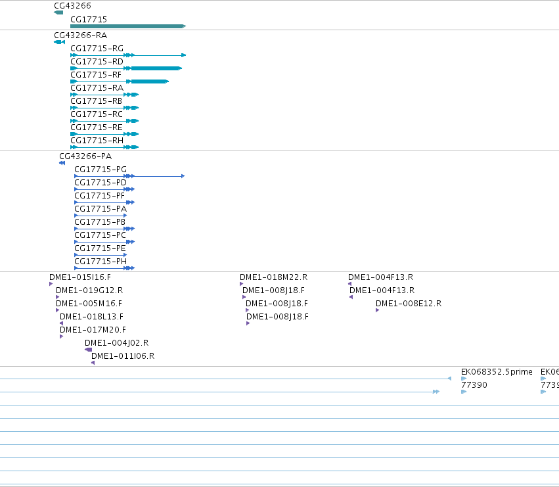
Task: Open the DME1-018M22.R label
Action: (x=273, y=277)
